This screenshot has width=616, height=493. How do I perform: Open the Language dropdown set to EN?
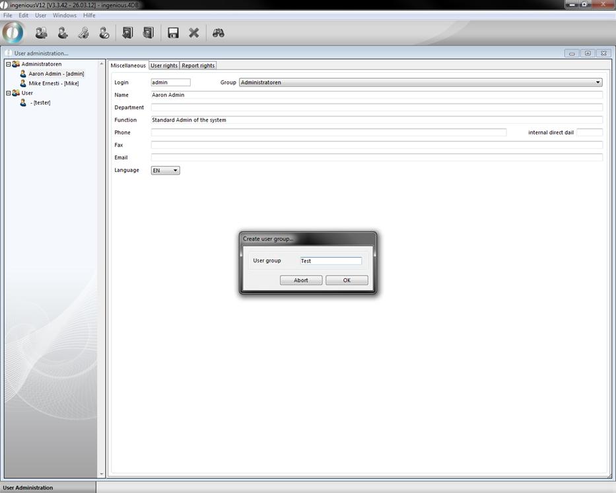pos(175,171)
